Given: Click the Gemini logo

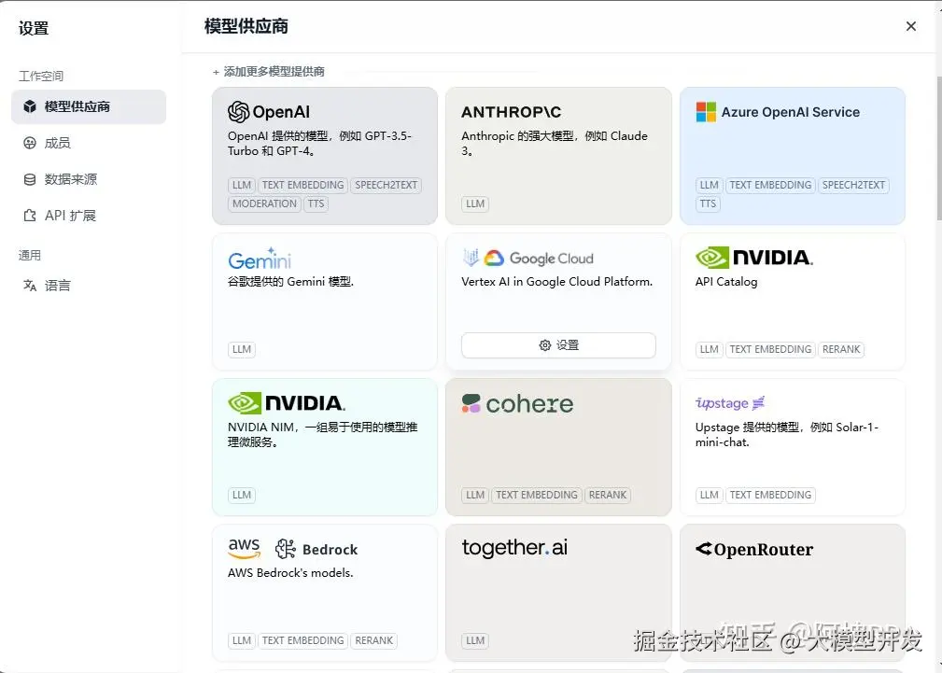Looking at the screenshot, I should (260, 259).
